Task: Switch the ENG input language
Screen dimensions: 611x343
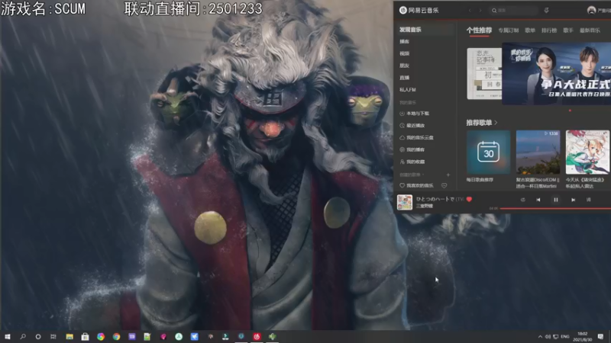Action: click(565, 336)
